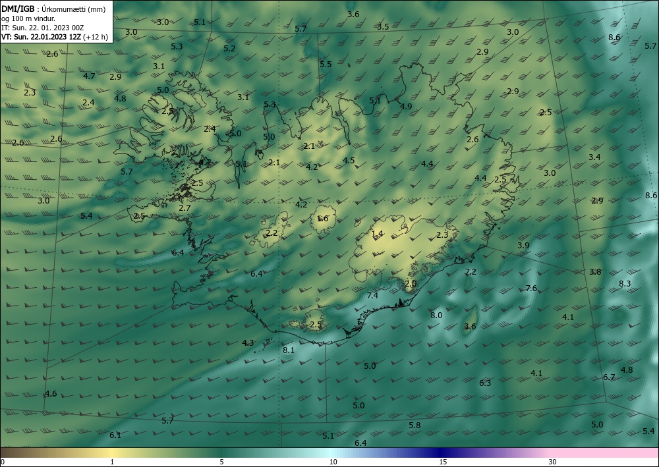Click the color scale tick labeled "15"
This screenshot has height=467, width=659.
click(443, 462)
